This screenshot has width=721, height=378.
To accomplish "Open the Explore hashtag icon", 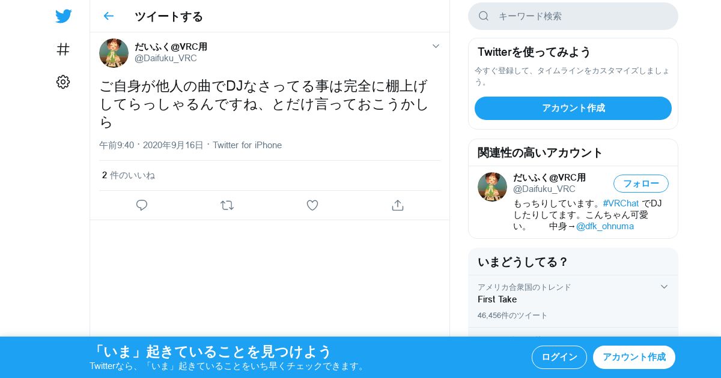I will [63, 49].
